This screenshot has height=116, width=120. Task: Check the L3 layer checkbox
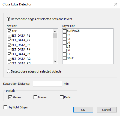(x=65, y=39)
